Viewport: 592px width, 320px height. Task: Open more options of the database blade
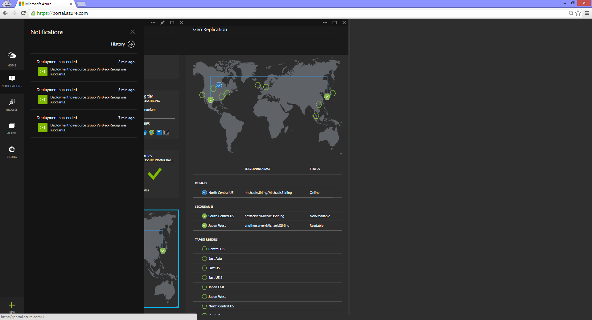153,22
